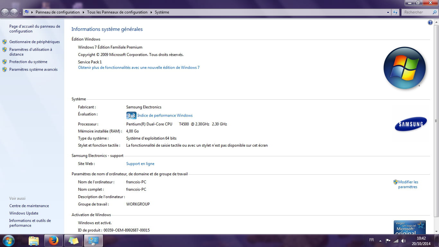Click the Pentium(R) Dual-Core CPU T4500 processor text
Image resolution: width=439 pixels, height=247 pixels.
point(177,124)
